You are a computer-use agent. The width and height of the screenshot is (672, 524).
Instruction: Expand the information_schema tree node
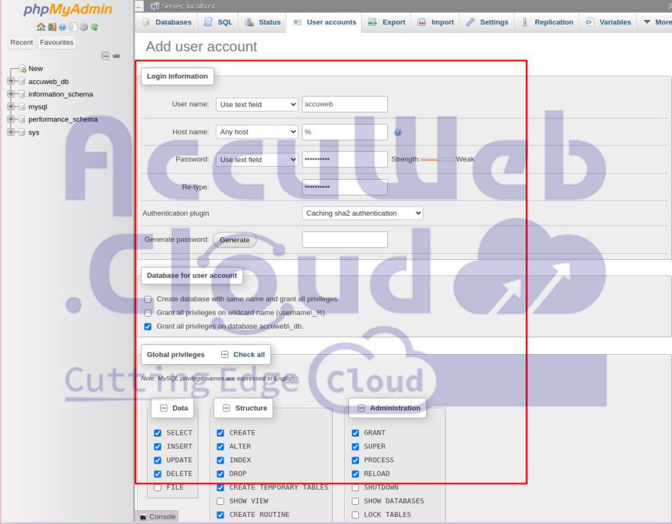(10, 93)
